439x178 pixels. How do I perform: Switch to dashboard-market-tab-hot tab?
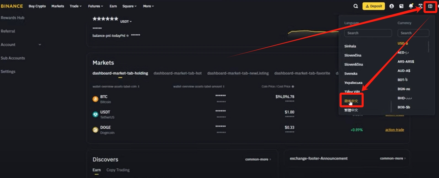178,73
